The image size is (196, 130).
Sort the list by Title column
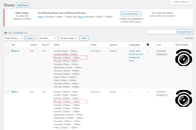13,45
